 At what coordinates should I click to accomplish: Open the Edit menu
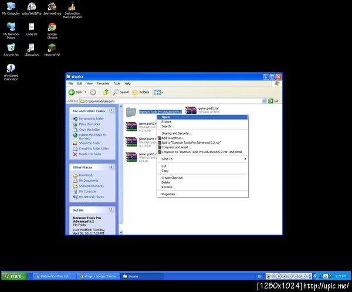(79, 83)
